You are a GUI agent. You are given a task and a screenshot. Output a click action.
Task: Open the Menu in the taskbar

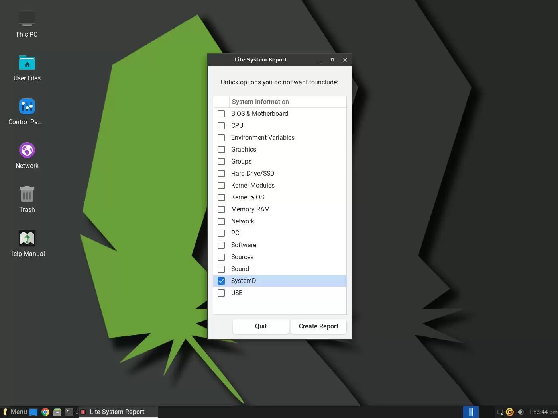pyautogui.click(x=16, y=412)
